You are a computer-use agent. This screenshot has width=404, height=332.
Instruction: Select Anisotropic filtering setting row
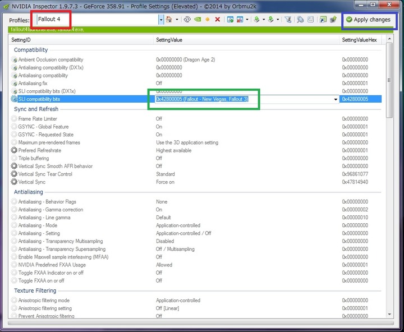click(45, 308)
